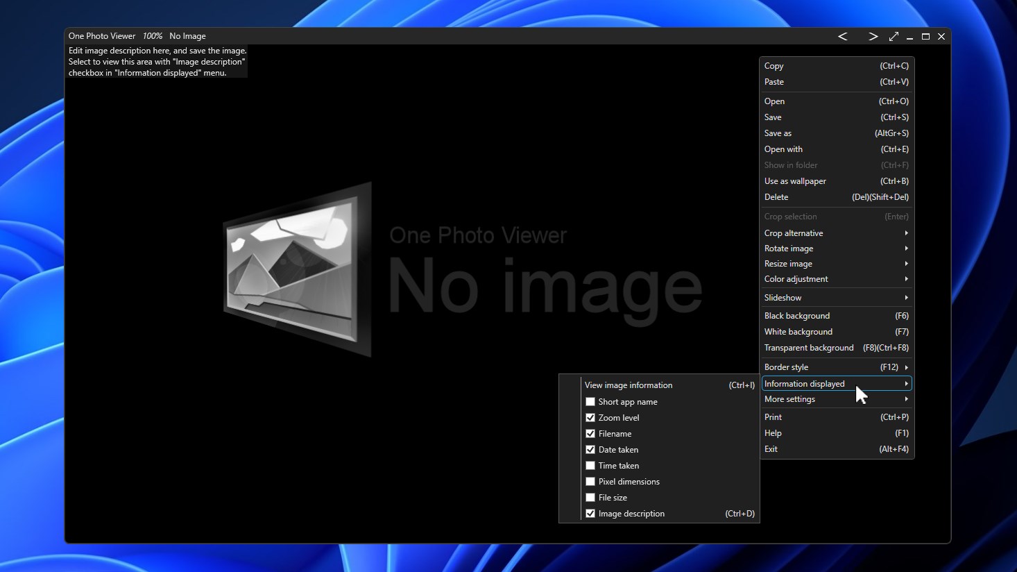Select Copy from the menu

(x=774, y=65)
